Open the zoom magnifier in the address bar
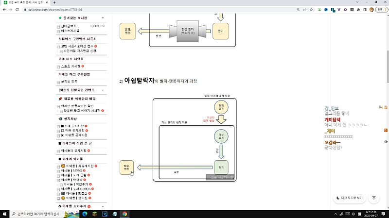The image size is (389, 218). tap(298, 10)
